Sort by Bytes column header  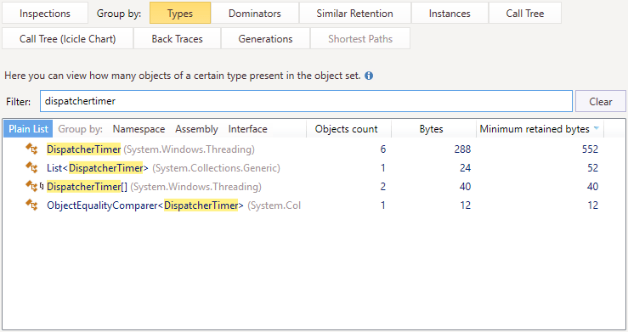[x=432, y=129]
